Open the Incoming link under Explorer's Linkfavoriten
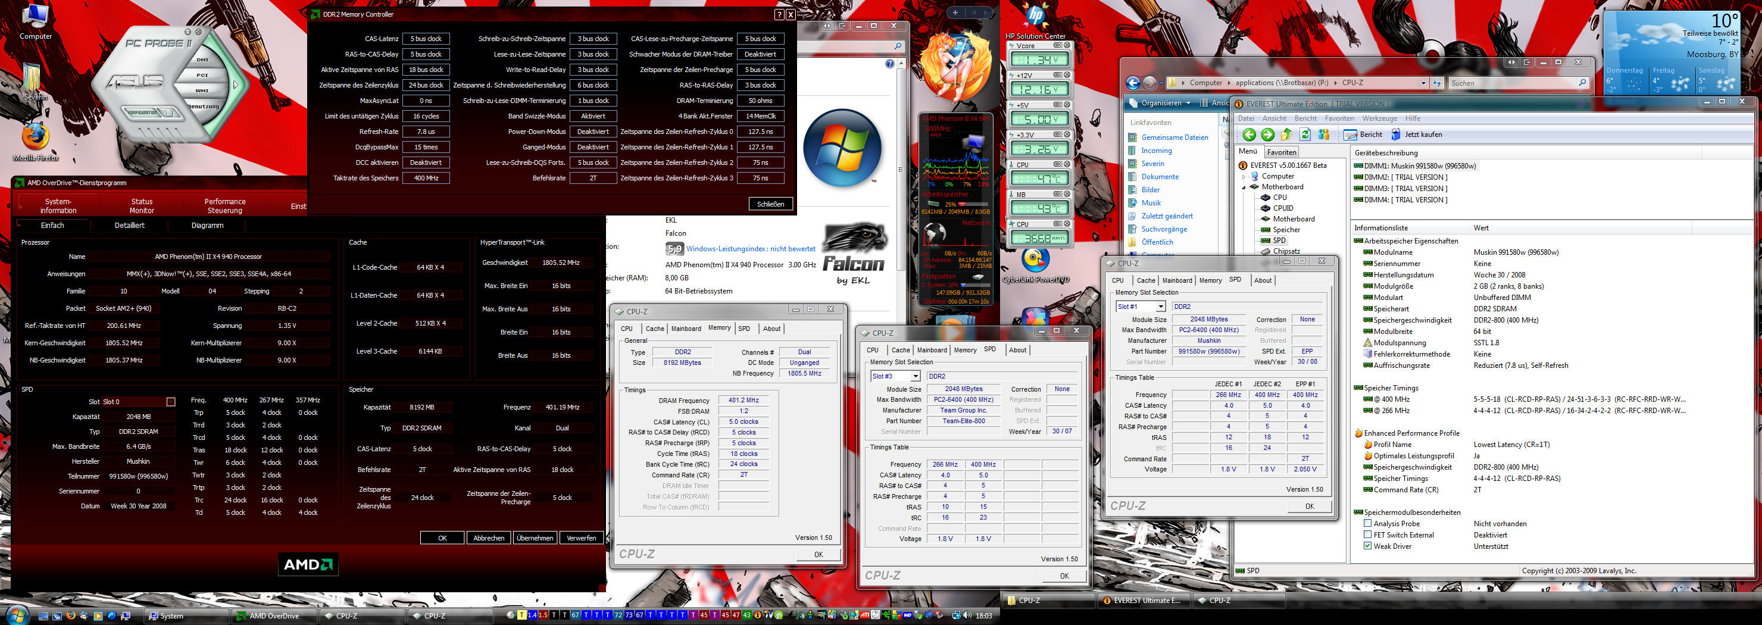 pos(1156,151)
